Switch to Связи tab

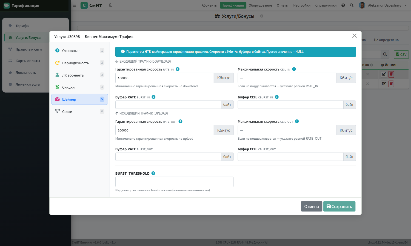click(80, 112)
